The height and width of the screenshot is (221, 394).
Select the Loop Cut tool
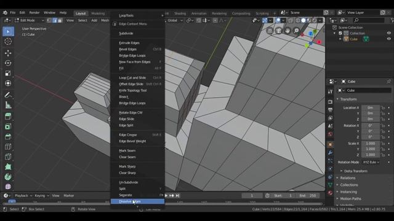(x=8, y=147)
